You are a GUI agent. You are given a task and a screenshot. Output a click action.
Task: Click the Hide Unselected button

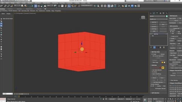176,62
